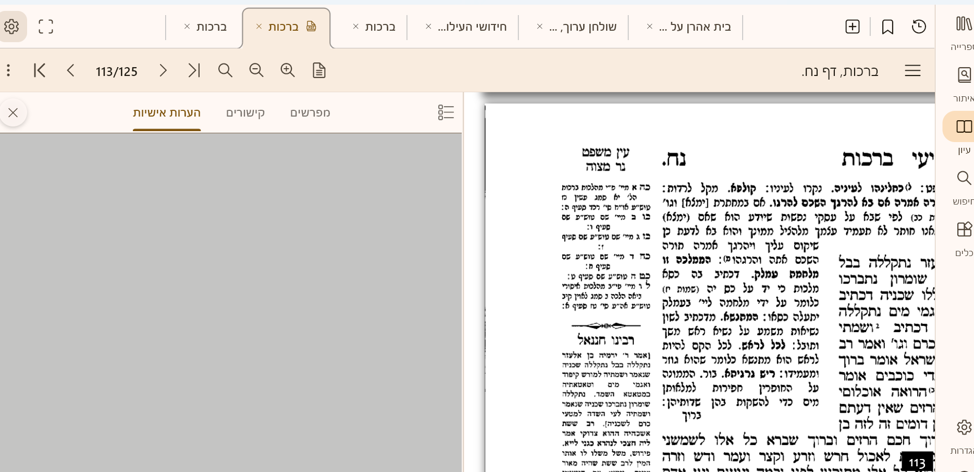The height and width of the screenshot is (472, 974).
Task: Go to the first page
Action: click(x=40, y=70)
